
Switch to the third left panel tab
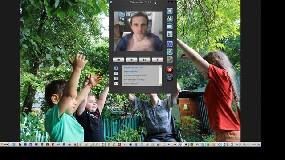[x=116, y=78]
